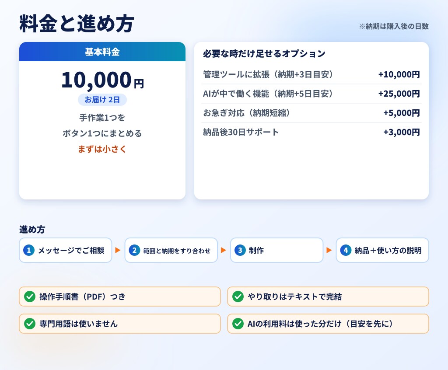Click the orange arrow after 制作
The height and width of the screenshot is (370, 448).
click(x=329, y=250)
